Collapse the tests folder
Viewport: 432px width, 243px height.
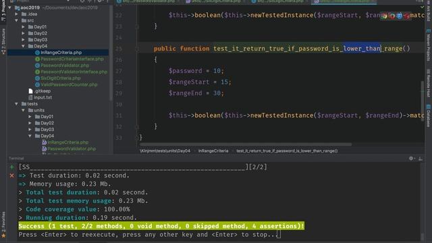16,104
